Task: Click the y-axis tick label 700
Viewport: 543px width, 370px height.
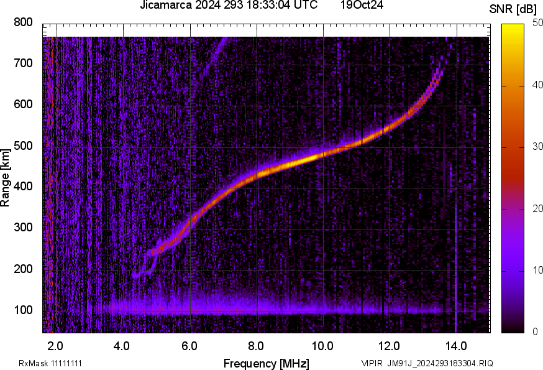Action: [23, 63]
